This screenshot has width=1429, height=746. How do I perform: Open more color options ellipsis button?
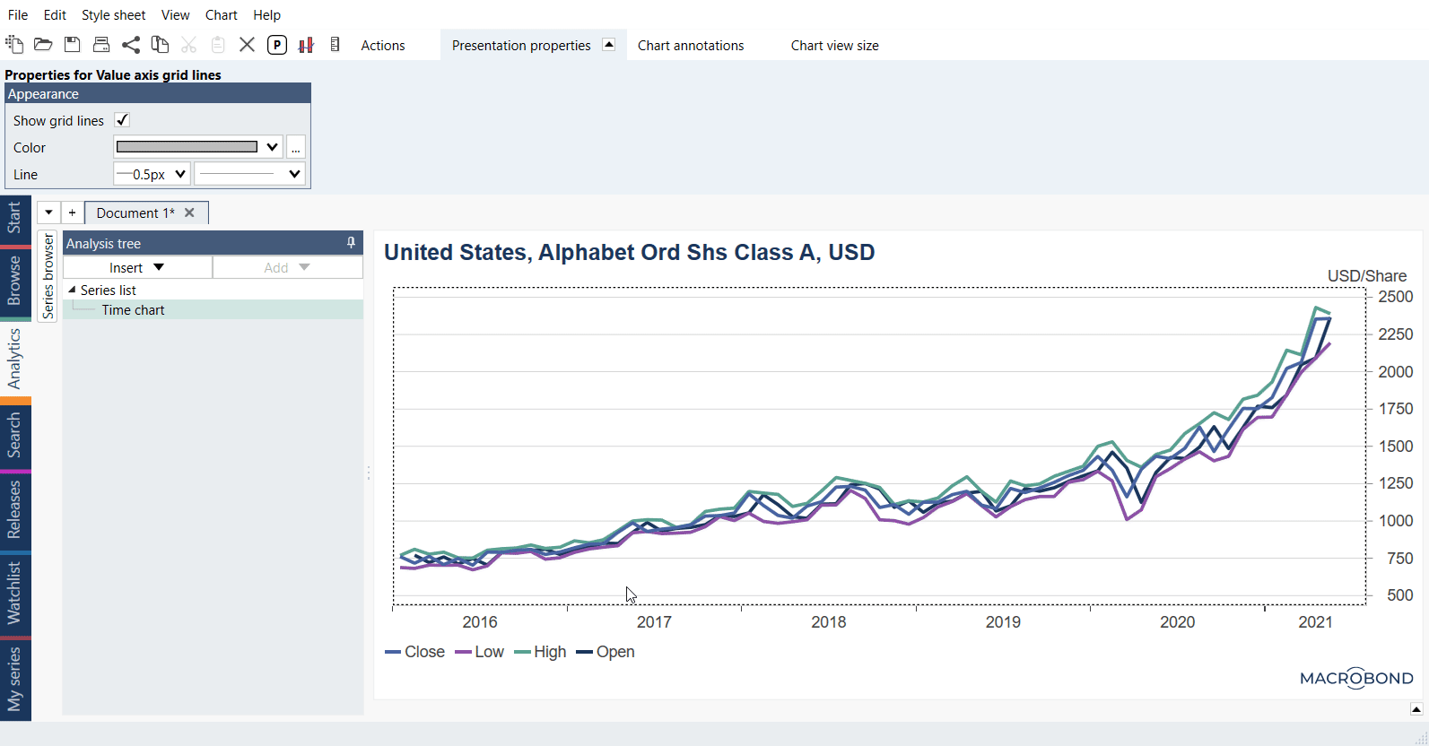pyautogui.click(x=296, y=147)
